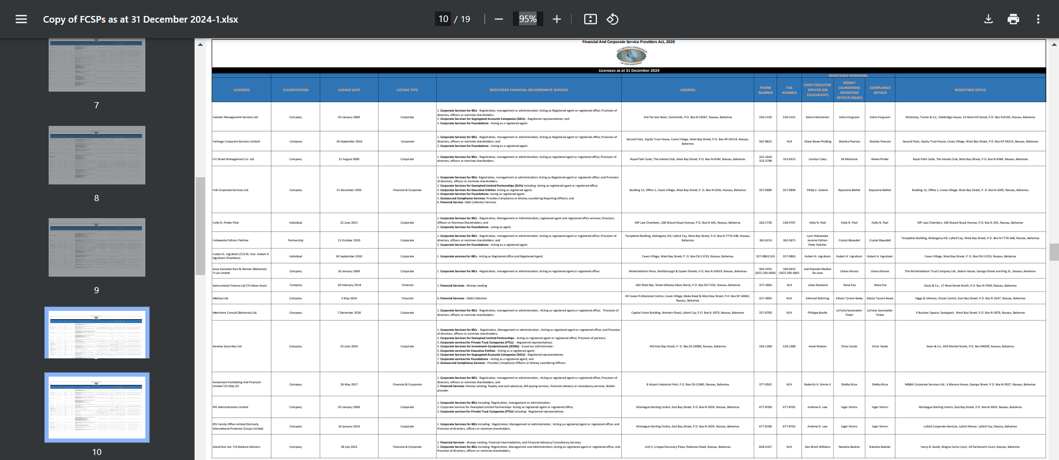Download the PDF file
The height and width of the screenshot is (460, 1059).
click(988, 19)
